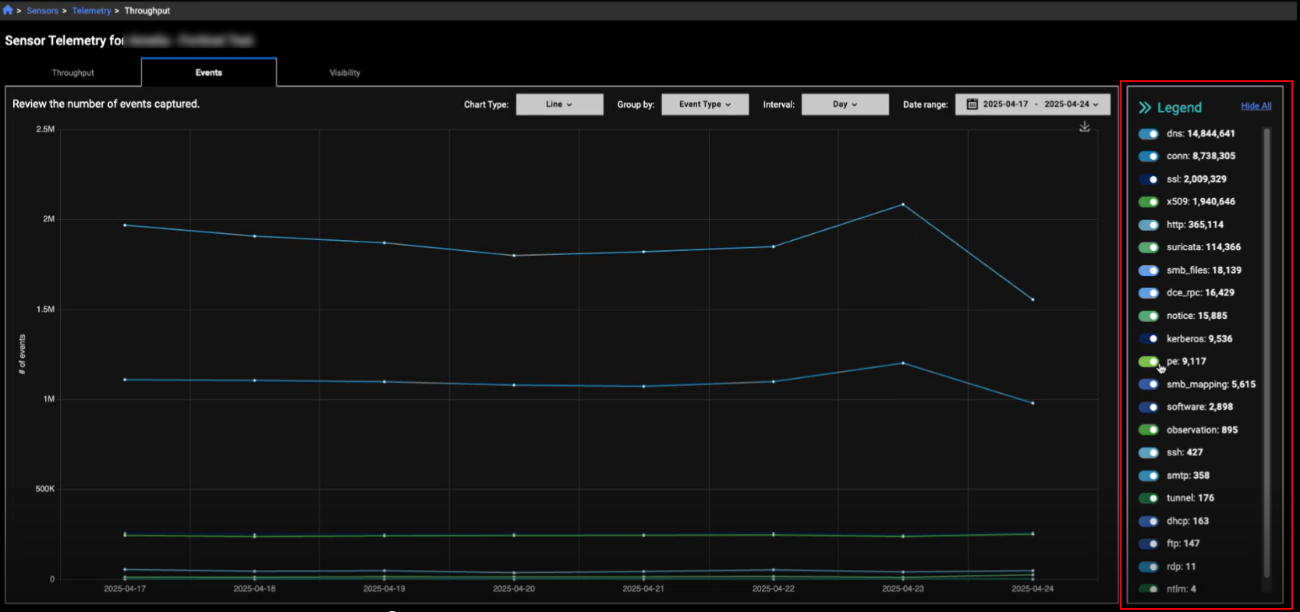Switch to the Throughput tab

73,73
